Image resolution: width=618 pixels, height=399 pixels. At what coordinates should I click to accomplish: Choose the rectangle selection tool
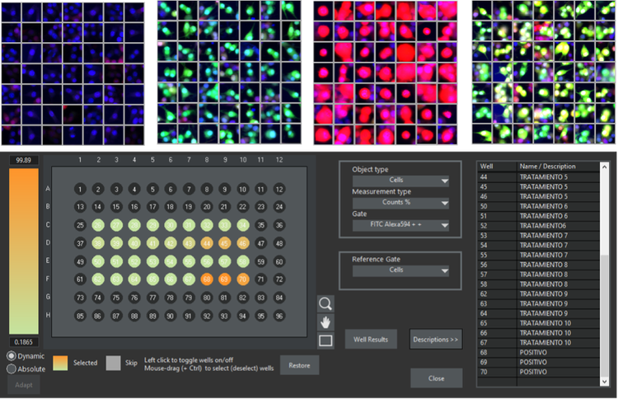click(325, 340)
